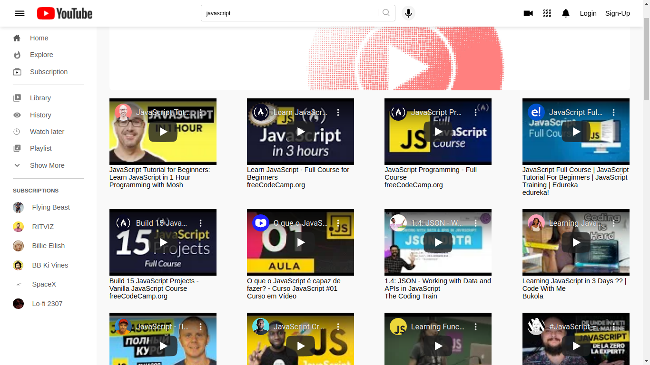Open options on Build 15 JavaScript Projects video
650x365 pixels.
pyautogui.click(x=201, y=223)
